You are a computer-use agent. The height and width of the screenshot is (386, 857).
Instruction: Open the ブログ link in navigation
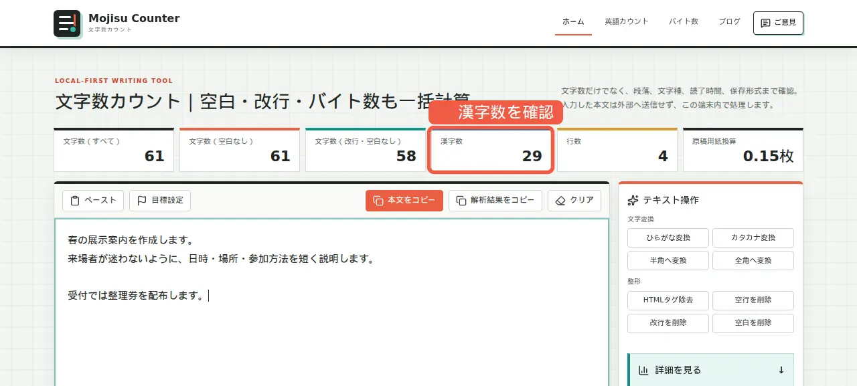(730, 21)
